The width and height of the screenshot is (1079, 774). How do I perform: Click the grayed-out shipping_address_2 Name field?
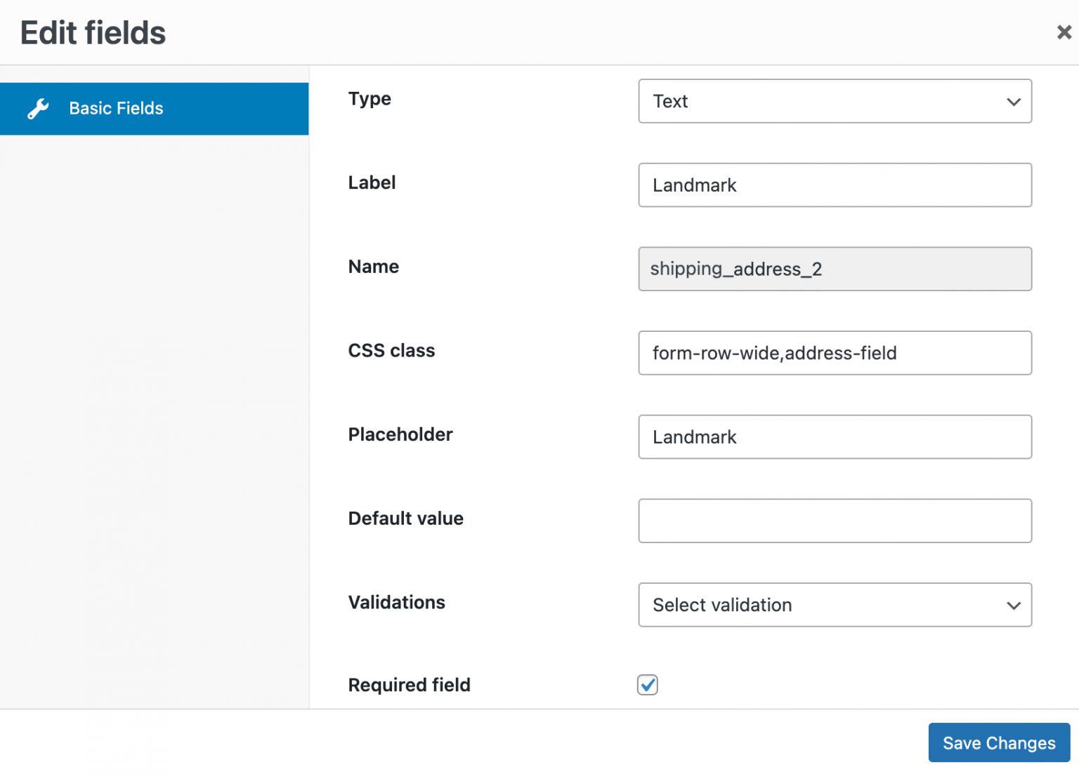[835, 269]
